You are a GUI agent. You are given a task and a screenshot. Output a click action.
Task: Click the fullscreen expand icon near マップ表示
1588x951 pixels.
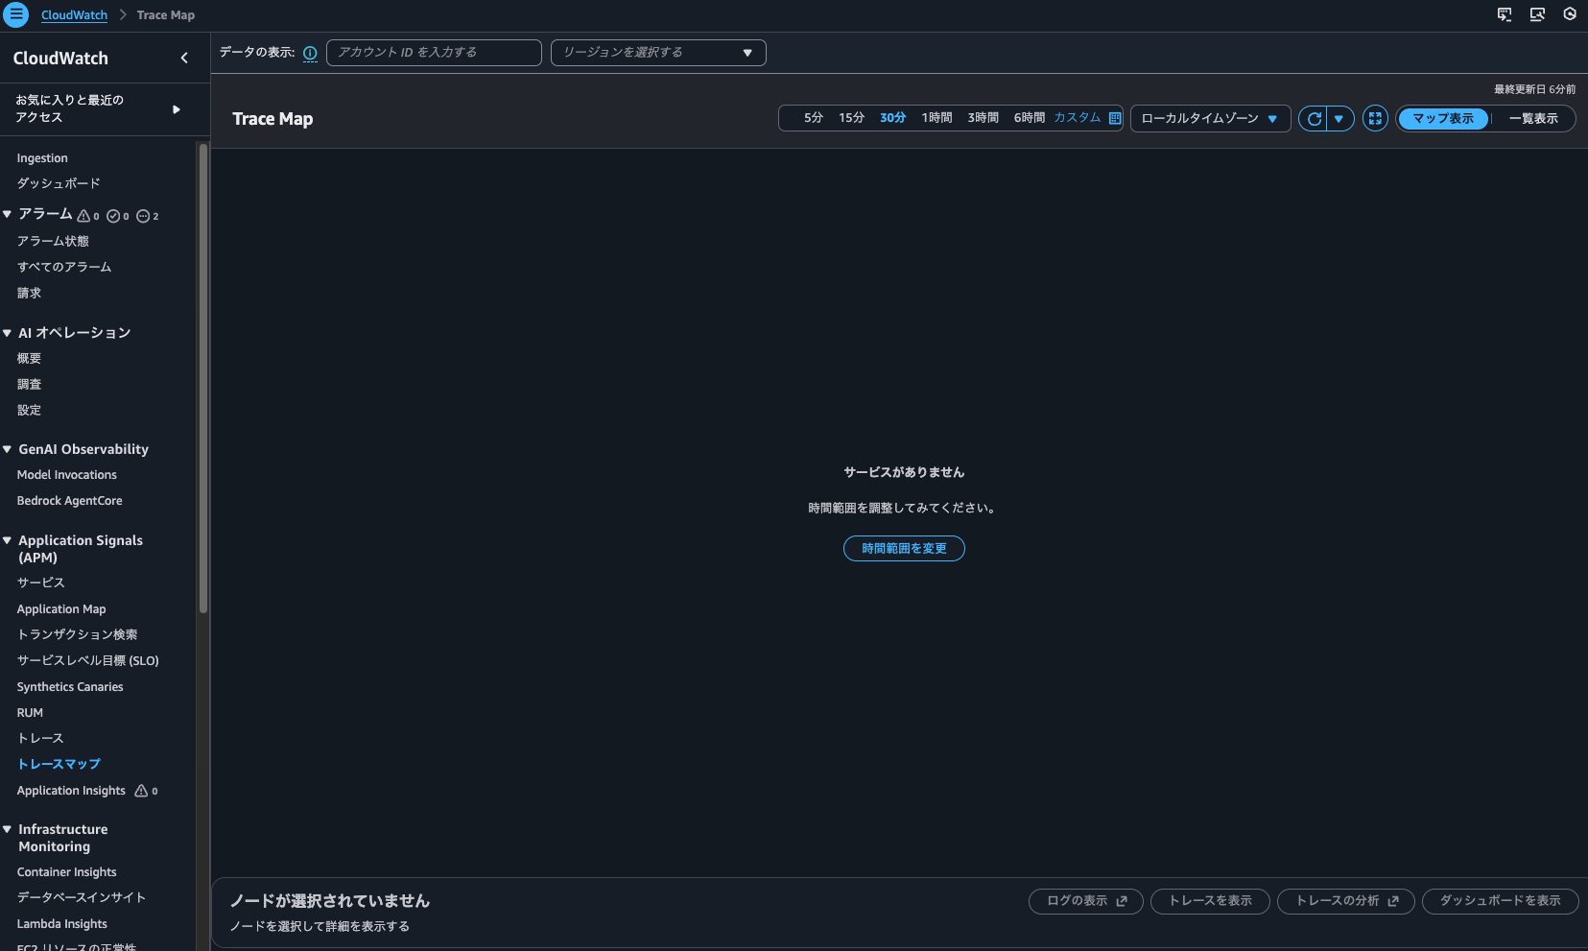click(x=1375, y=118)
